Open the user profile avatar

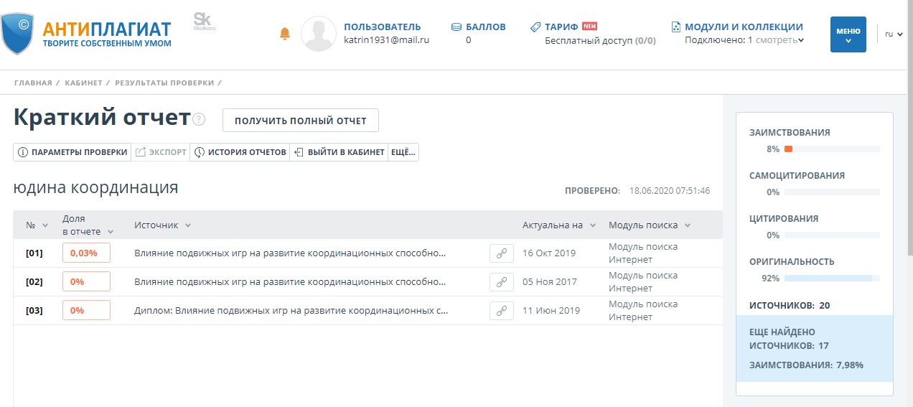point(318,34)
